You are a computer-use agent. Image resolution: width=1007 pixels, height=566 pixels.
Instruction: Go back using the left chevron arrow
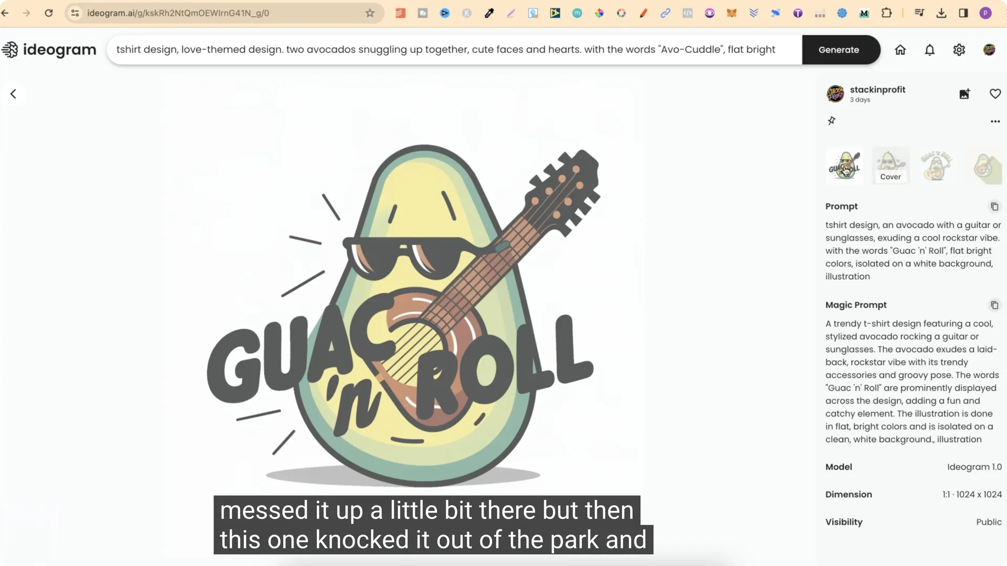[x=13, y=94]
